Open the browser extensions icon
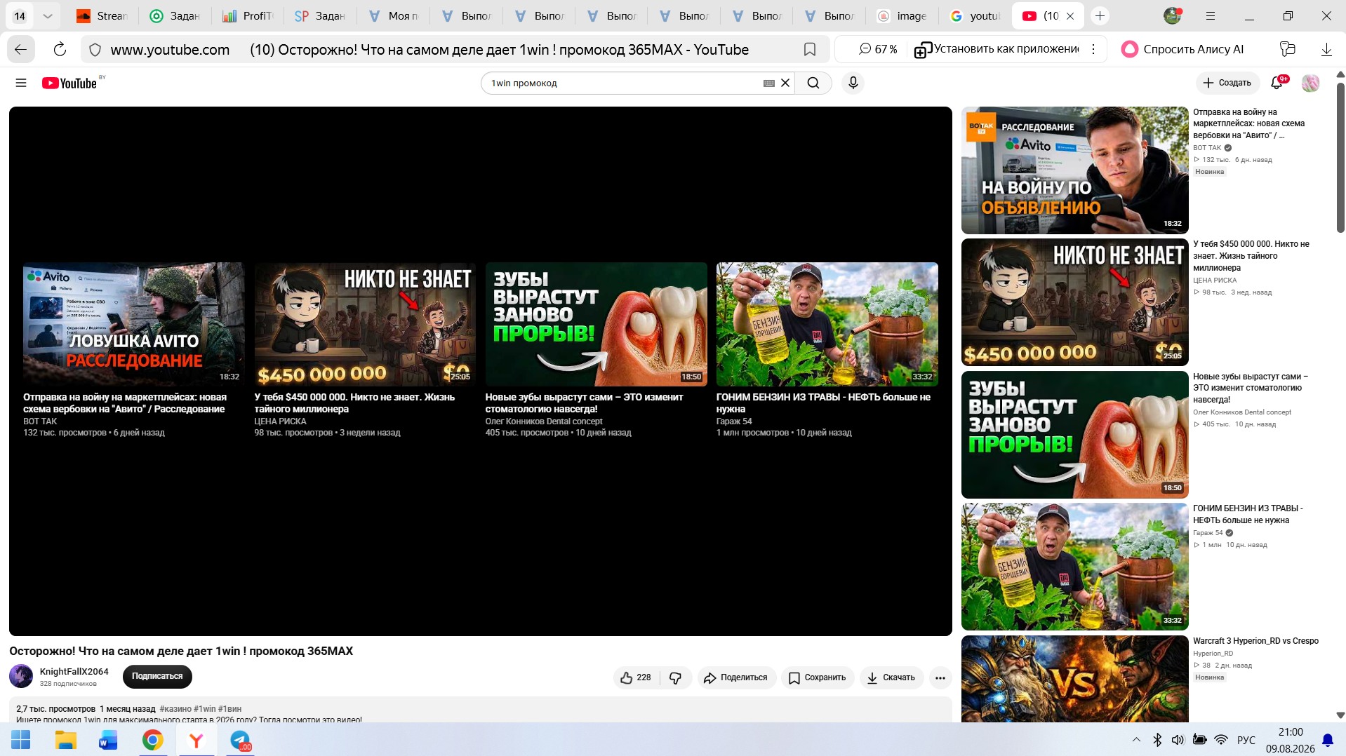Viewport: 1346px width, 756px height. coord(1287,49)
